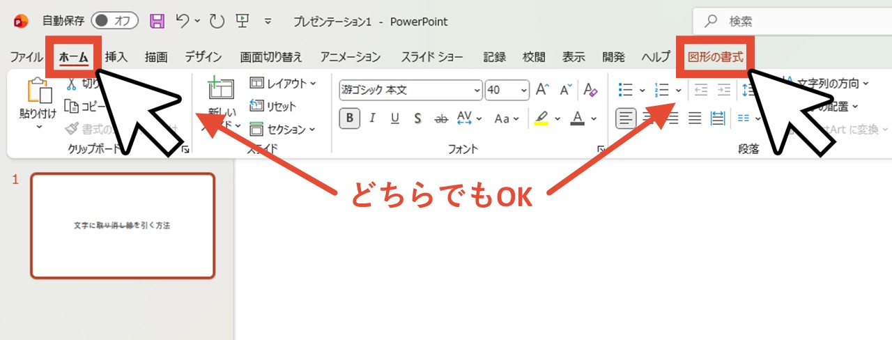This screenshot has width=892, height=340.
Task: Decrease font size with the smaller A icon
Action: tap(566, 89)
